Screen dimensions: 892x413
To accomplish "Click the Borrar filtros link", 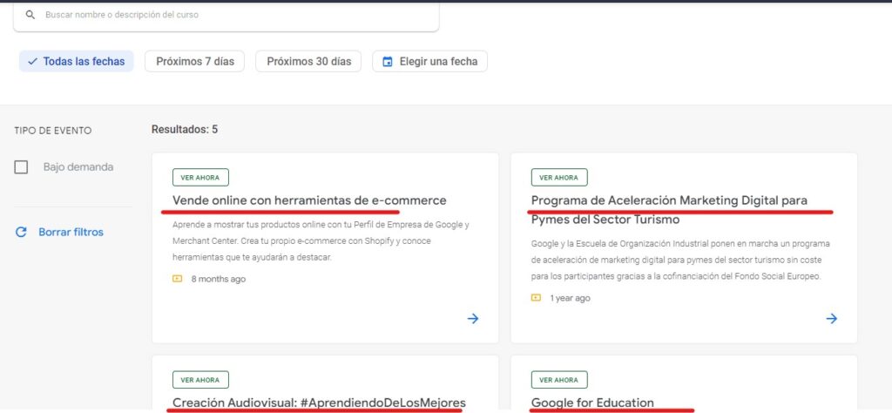I will pos(71,233).
